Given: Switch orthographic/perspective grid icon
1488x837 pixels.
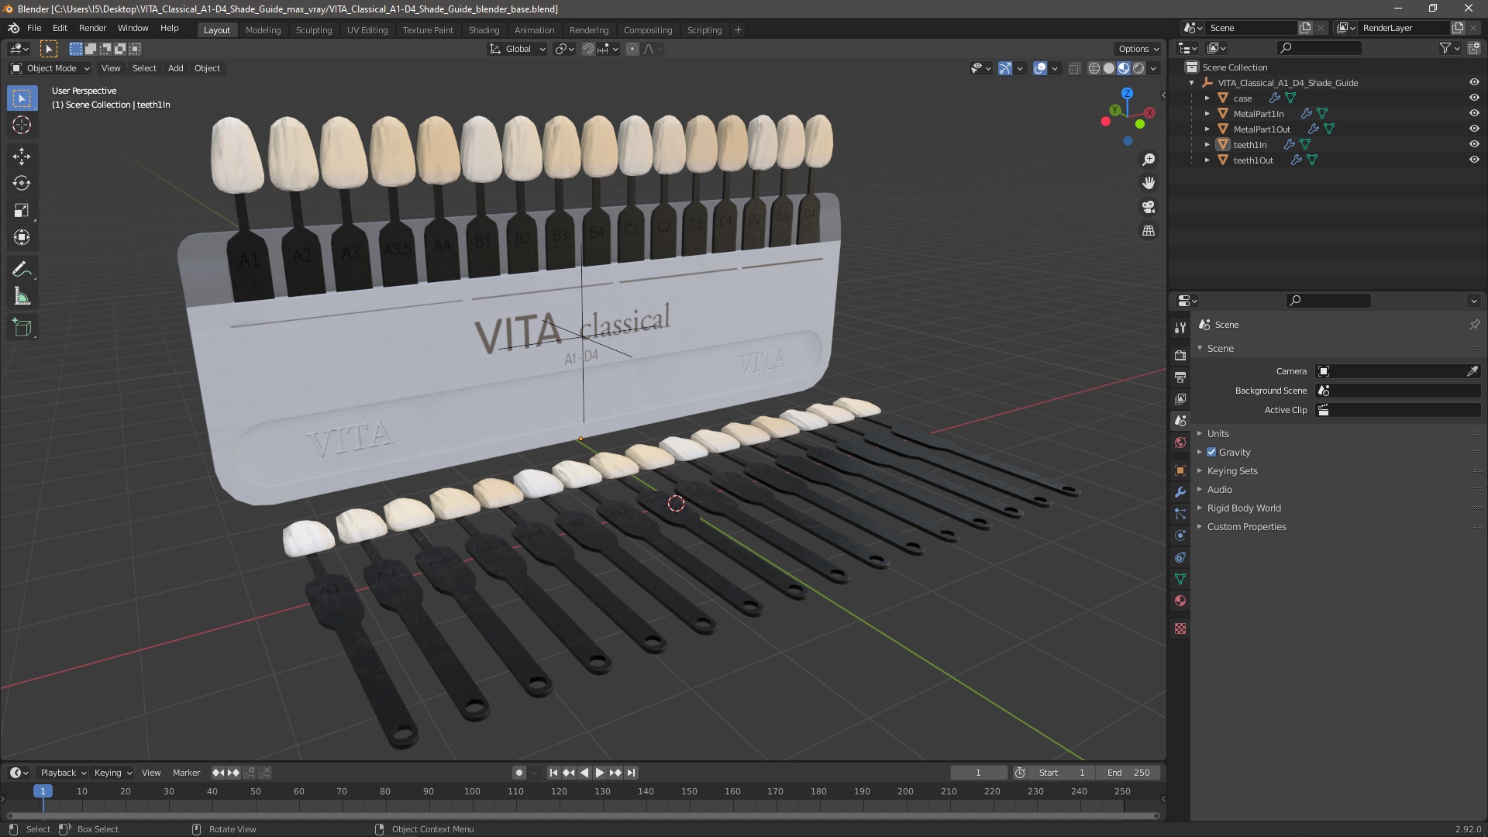Looking at the screenshot, I should pyautogui.click(x=1149, y=231).
